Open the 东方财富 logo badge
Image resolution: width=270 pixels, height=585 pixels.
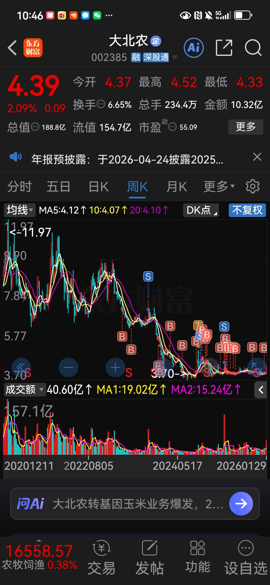click(33, 47)
